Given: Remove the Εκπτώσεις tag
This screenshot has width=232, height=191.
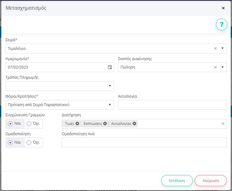Looking at the screenshot, I should click(x=105, y=123).
